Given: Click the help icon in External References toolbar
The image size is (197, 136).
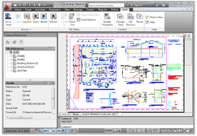Looking at the screenshot, I should (21, 42).
